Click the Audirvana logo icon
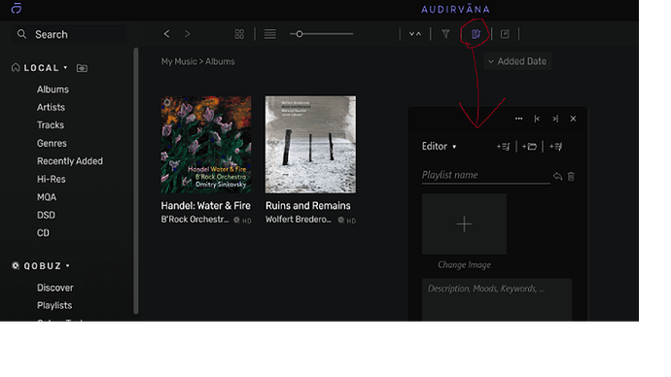This screenshot has height=377, width=671. 17,8
